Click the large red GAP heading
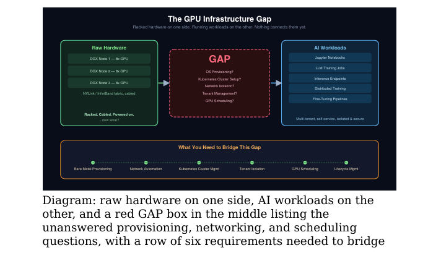 [220, 59]
